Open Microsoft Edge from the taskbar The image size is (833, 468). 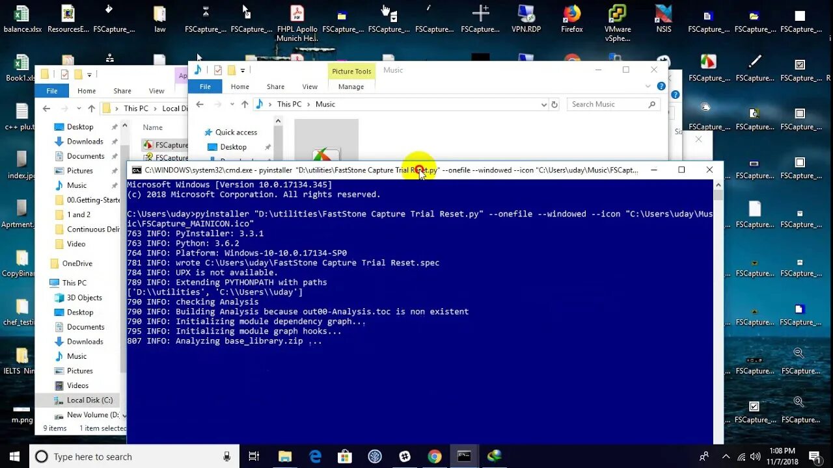click(316, 456)
